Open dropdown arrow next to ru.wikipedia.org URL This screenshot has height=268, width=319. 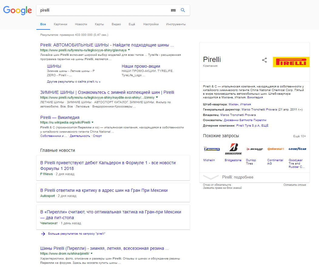coord(92,122)
